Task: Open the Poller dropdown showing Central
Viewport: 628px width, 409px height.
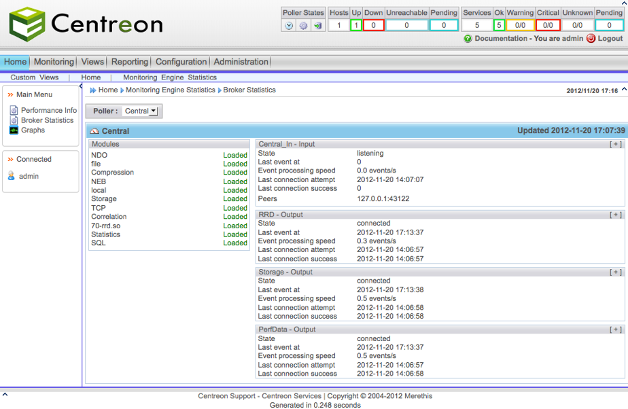Action: coord(141,111)
